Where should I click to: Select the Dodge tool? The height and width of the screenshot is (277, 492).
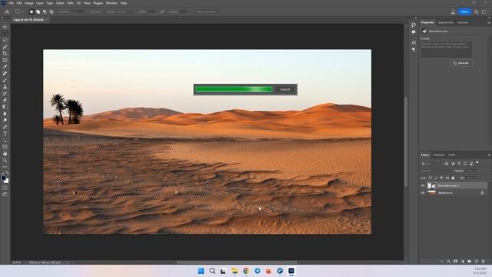point(5,120)
